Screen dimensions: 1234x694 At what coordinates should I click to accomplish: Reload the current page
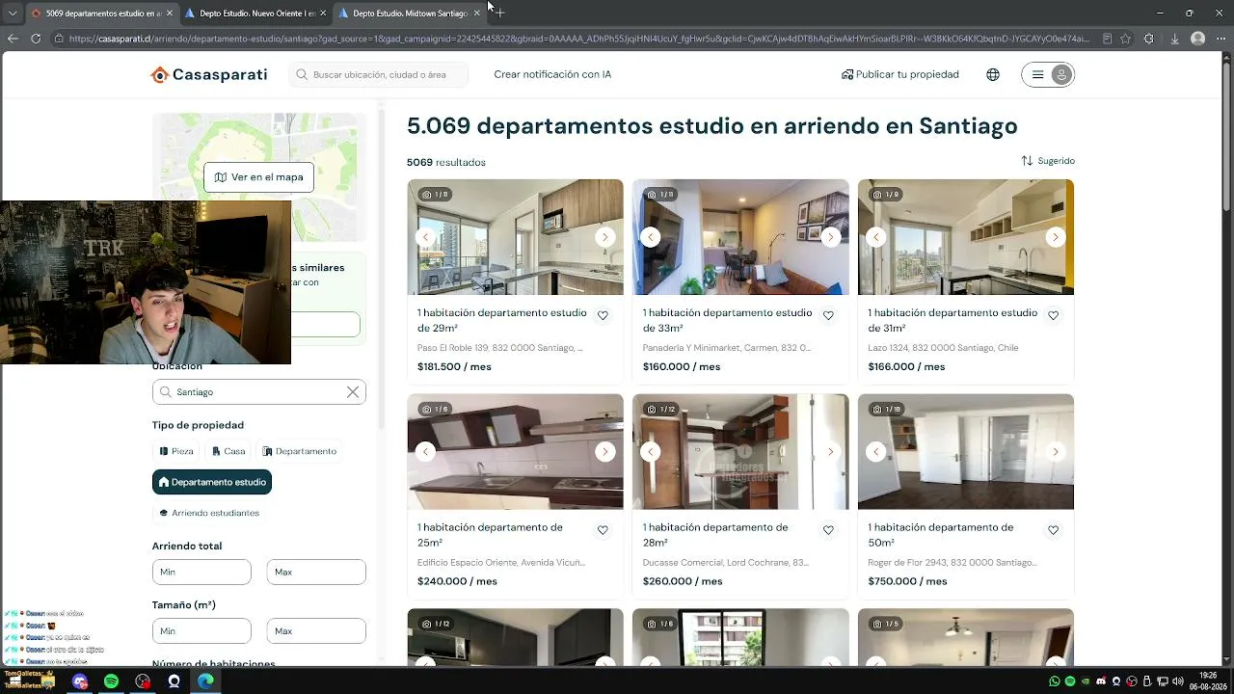click(36, 39)
